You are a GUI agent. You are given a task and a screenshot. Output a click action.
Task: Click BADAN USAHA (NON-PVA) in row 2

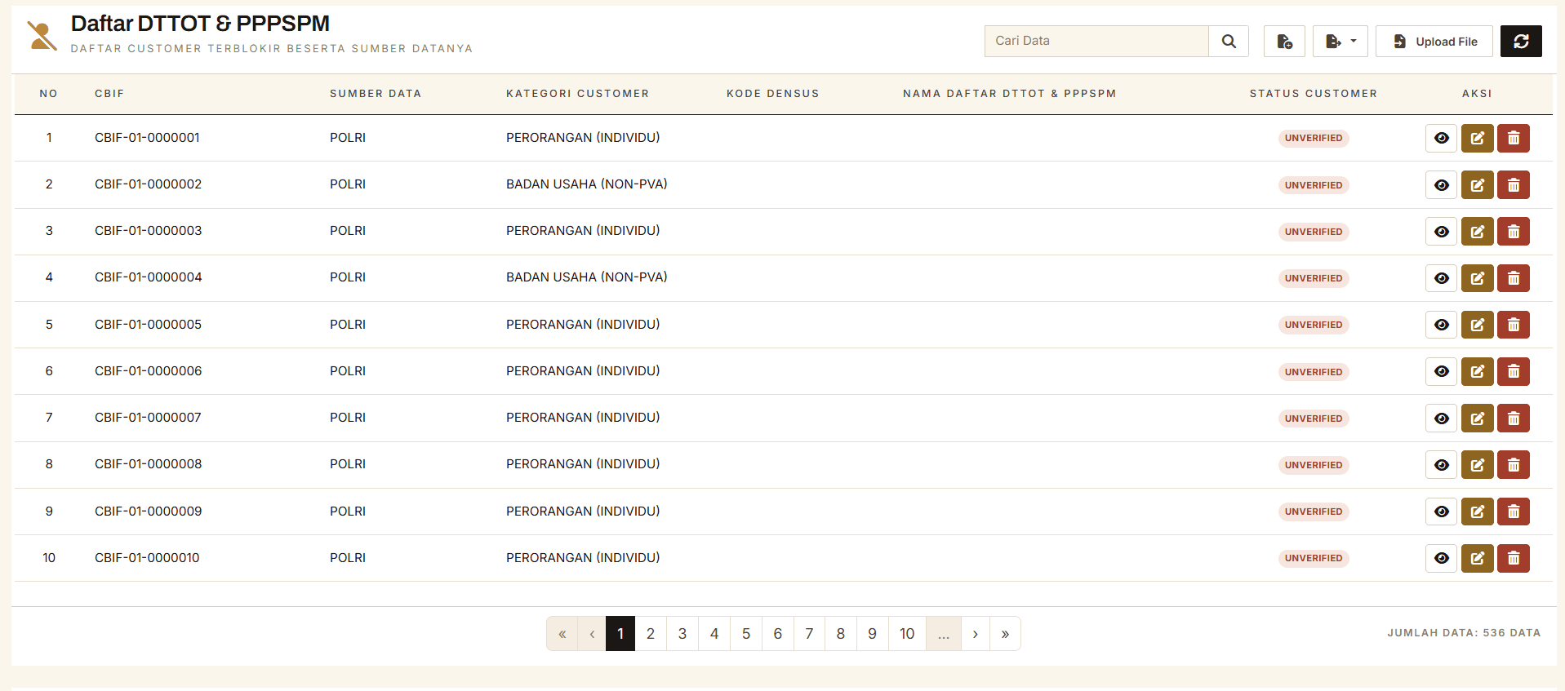586,184
